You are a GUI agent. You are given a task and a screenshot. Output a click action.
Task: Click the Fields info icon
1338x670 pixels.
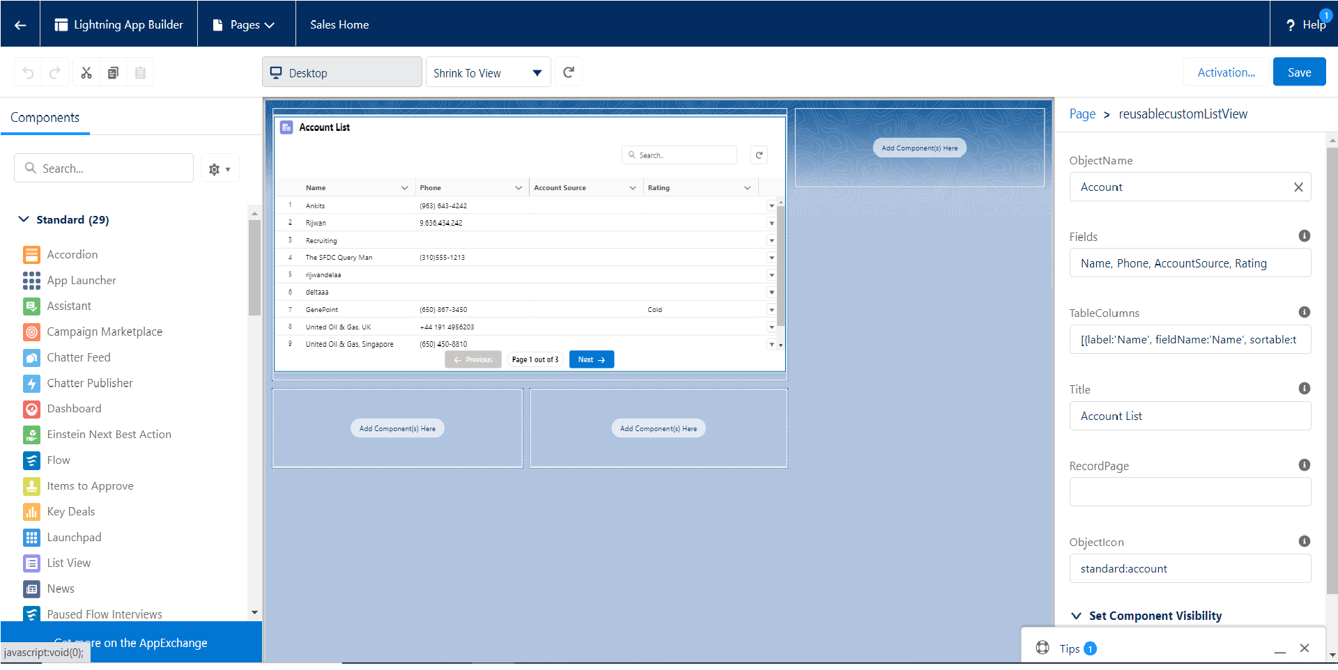pos(1305,236)
